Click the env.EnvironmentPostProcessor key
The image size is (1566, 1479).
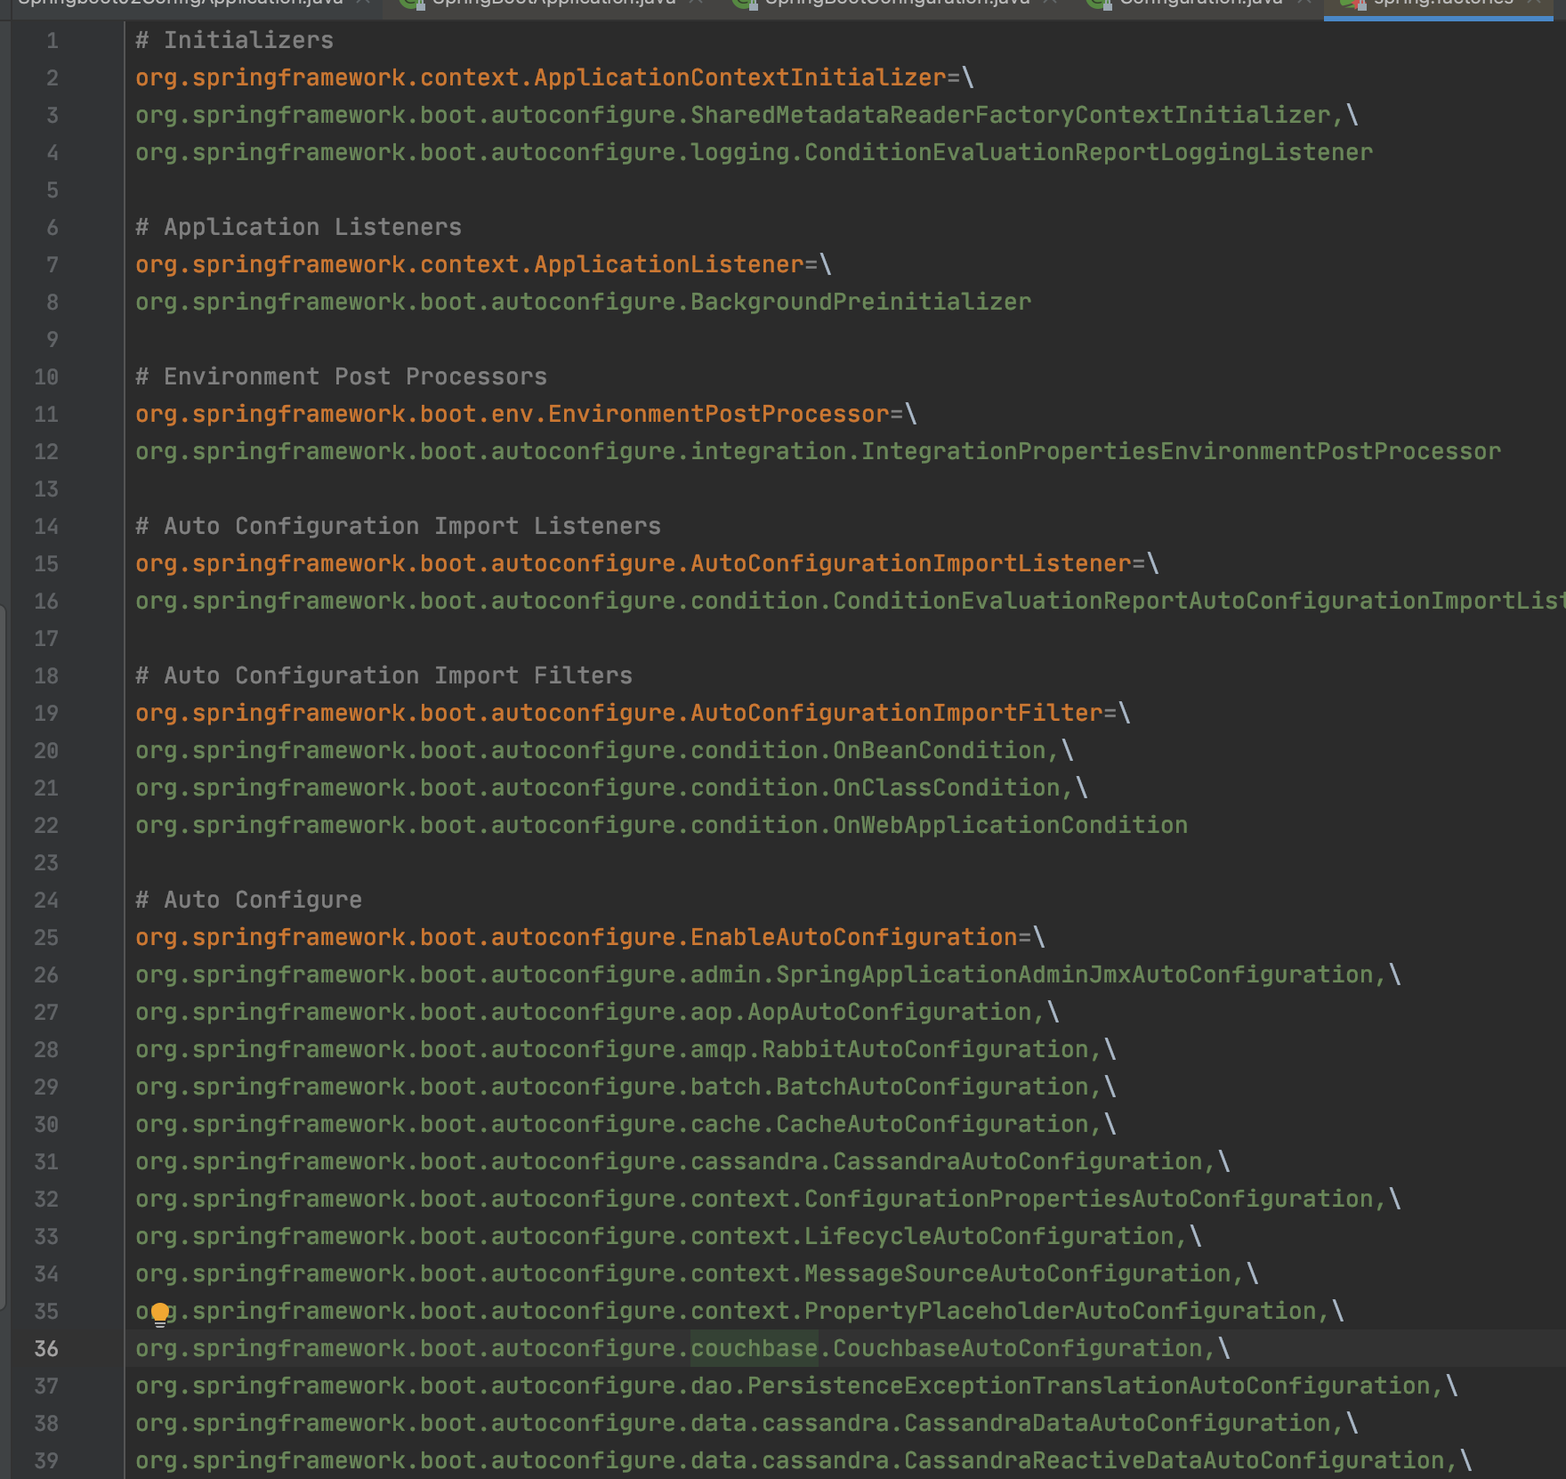[x=513, y=414]
